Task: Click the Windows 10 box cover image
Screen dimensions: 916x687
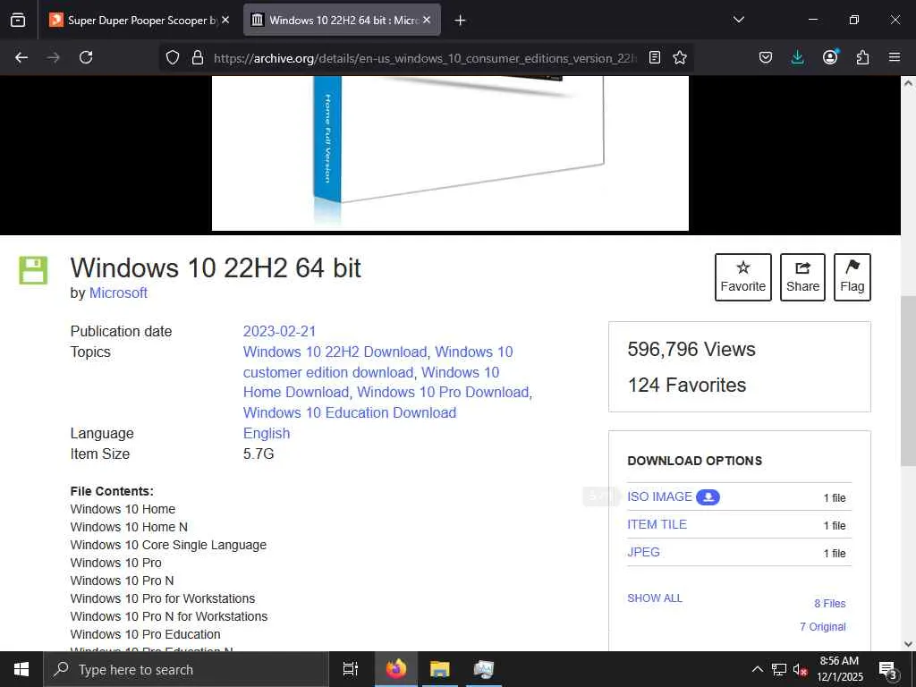Action: [x=450, y=153]
